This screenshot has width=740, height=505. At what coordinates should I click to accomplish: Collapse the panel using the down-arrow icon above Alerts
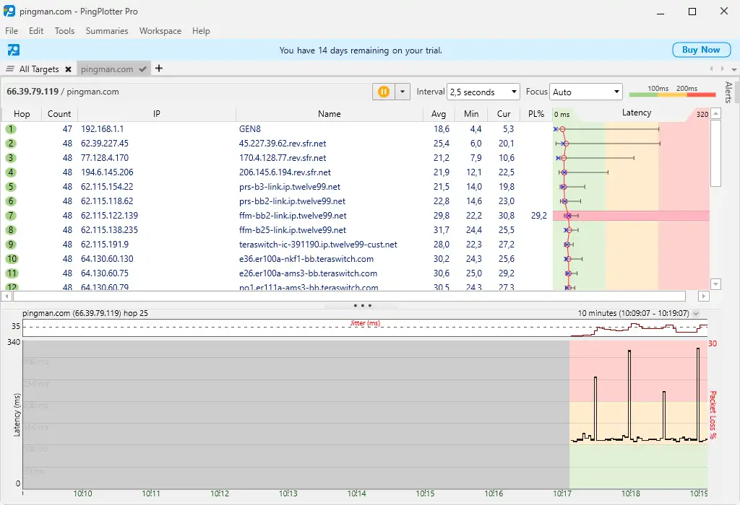pyautogui.click(x=735, y=69)
